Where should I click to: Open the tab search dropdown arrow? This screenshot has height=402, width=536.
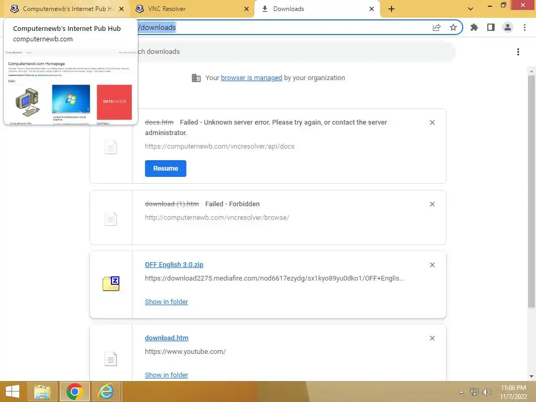pos(471,9)
